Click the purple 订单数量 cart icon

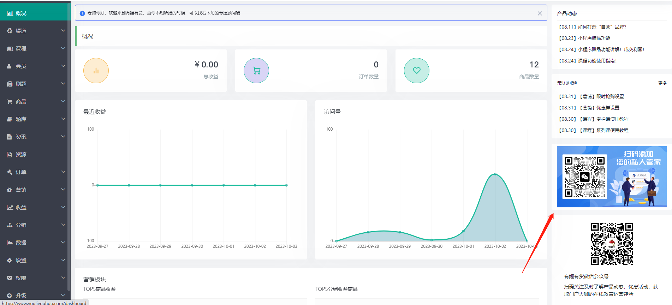click(256, 71)
